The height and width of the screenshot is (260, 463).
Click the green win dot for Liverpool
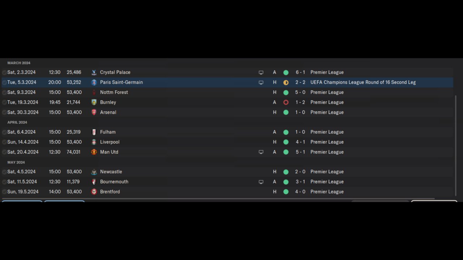pos(286,142)
